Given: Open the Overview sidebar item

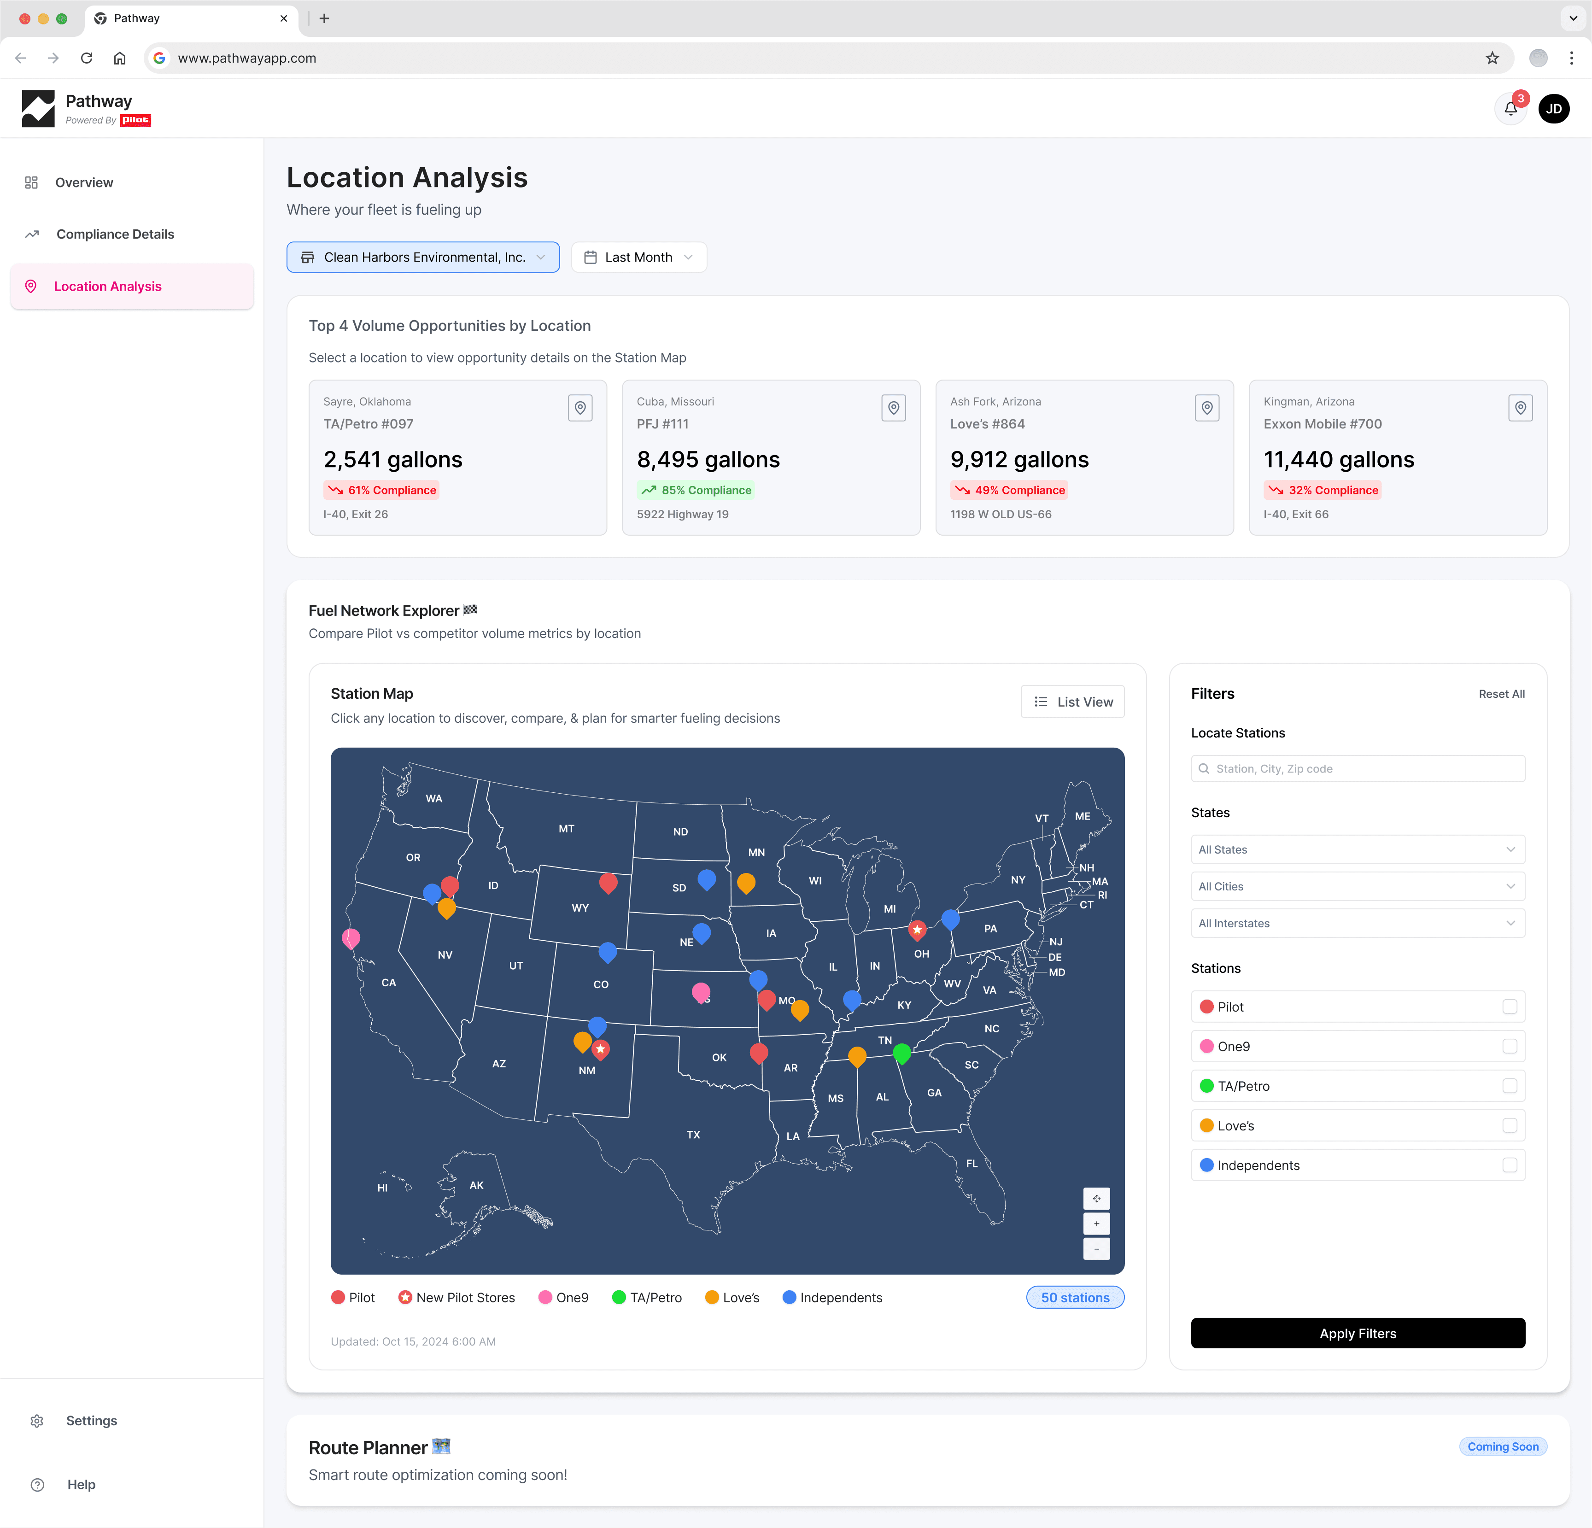Looking at the screenshot, I should click(x=84, y=183).
